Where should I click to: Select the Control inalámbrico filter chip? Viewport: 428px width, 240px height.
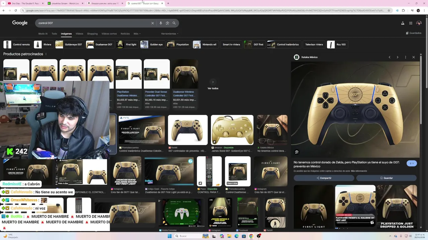[284, 44]
